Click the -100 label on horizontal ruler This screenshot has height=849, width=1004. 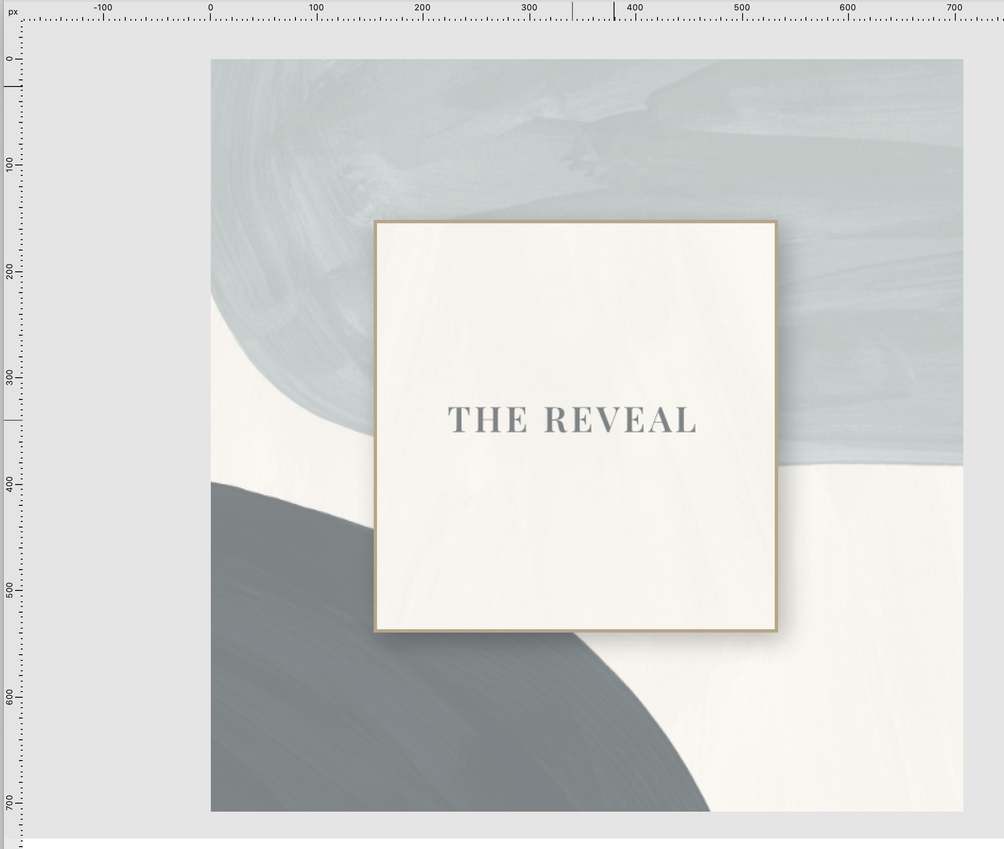[103, 8]
